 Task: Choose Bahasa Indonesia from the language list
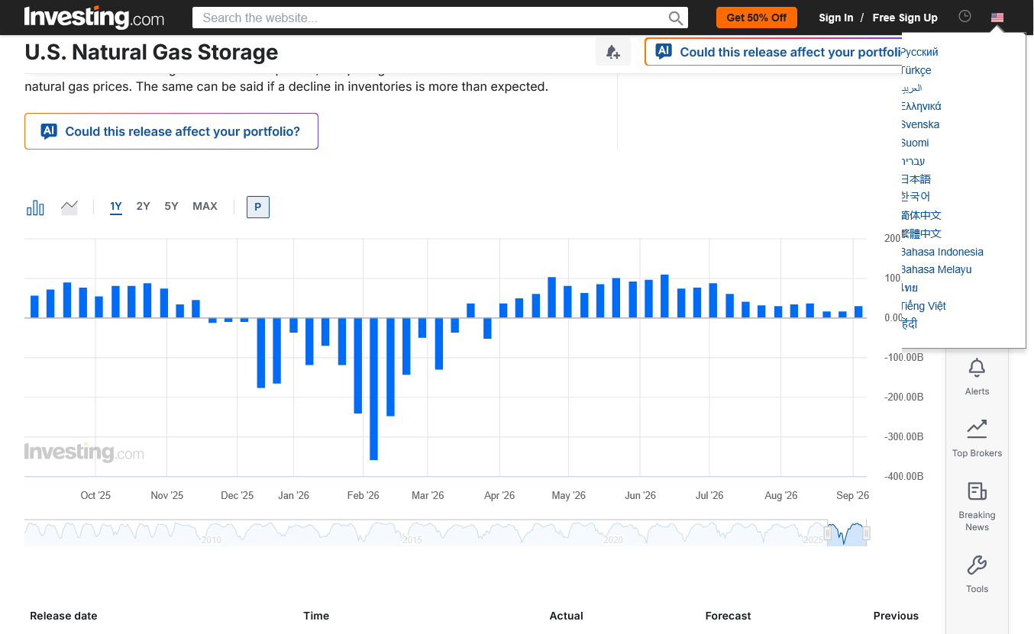click(942, 252)
